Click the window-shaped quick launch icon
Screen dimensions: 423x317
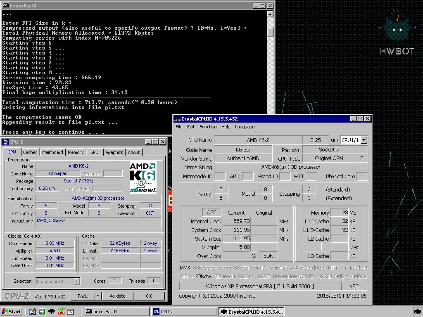click(x=71, y=312)
